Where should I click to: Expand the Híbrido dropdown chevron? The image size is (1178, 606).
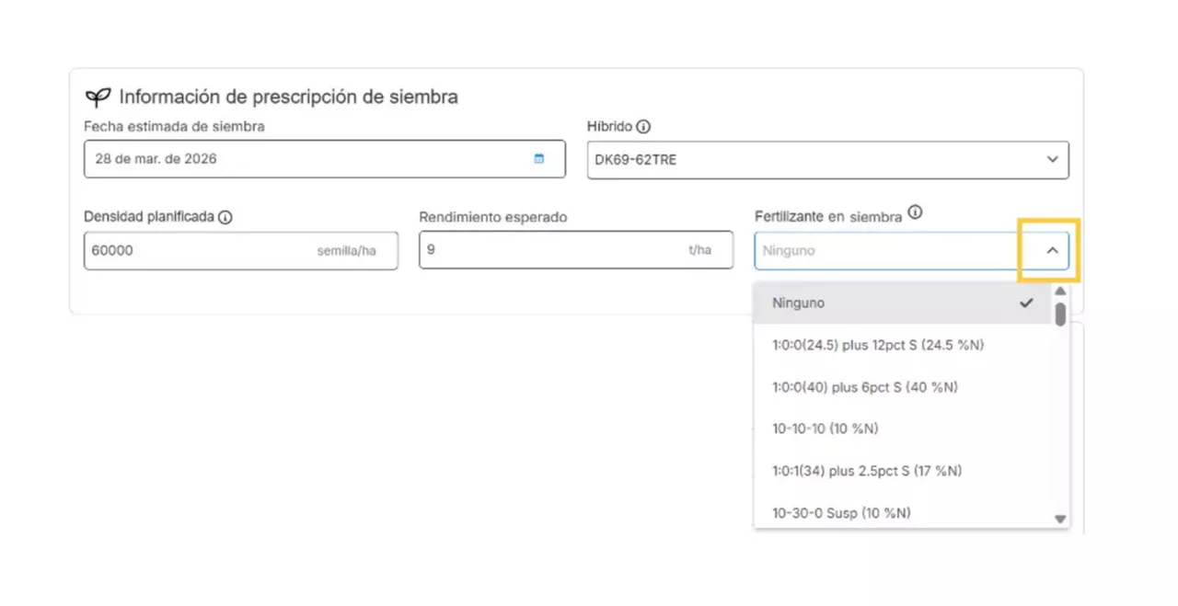[1052, 159]
